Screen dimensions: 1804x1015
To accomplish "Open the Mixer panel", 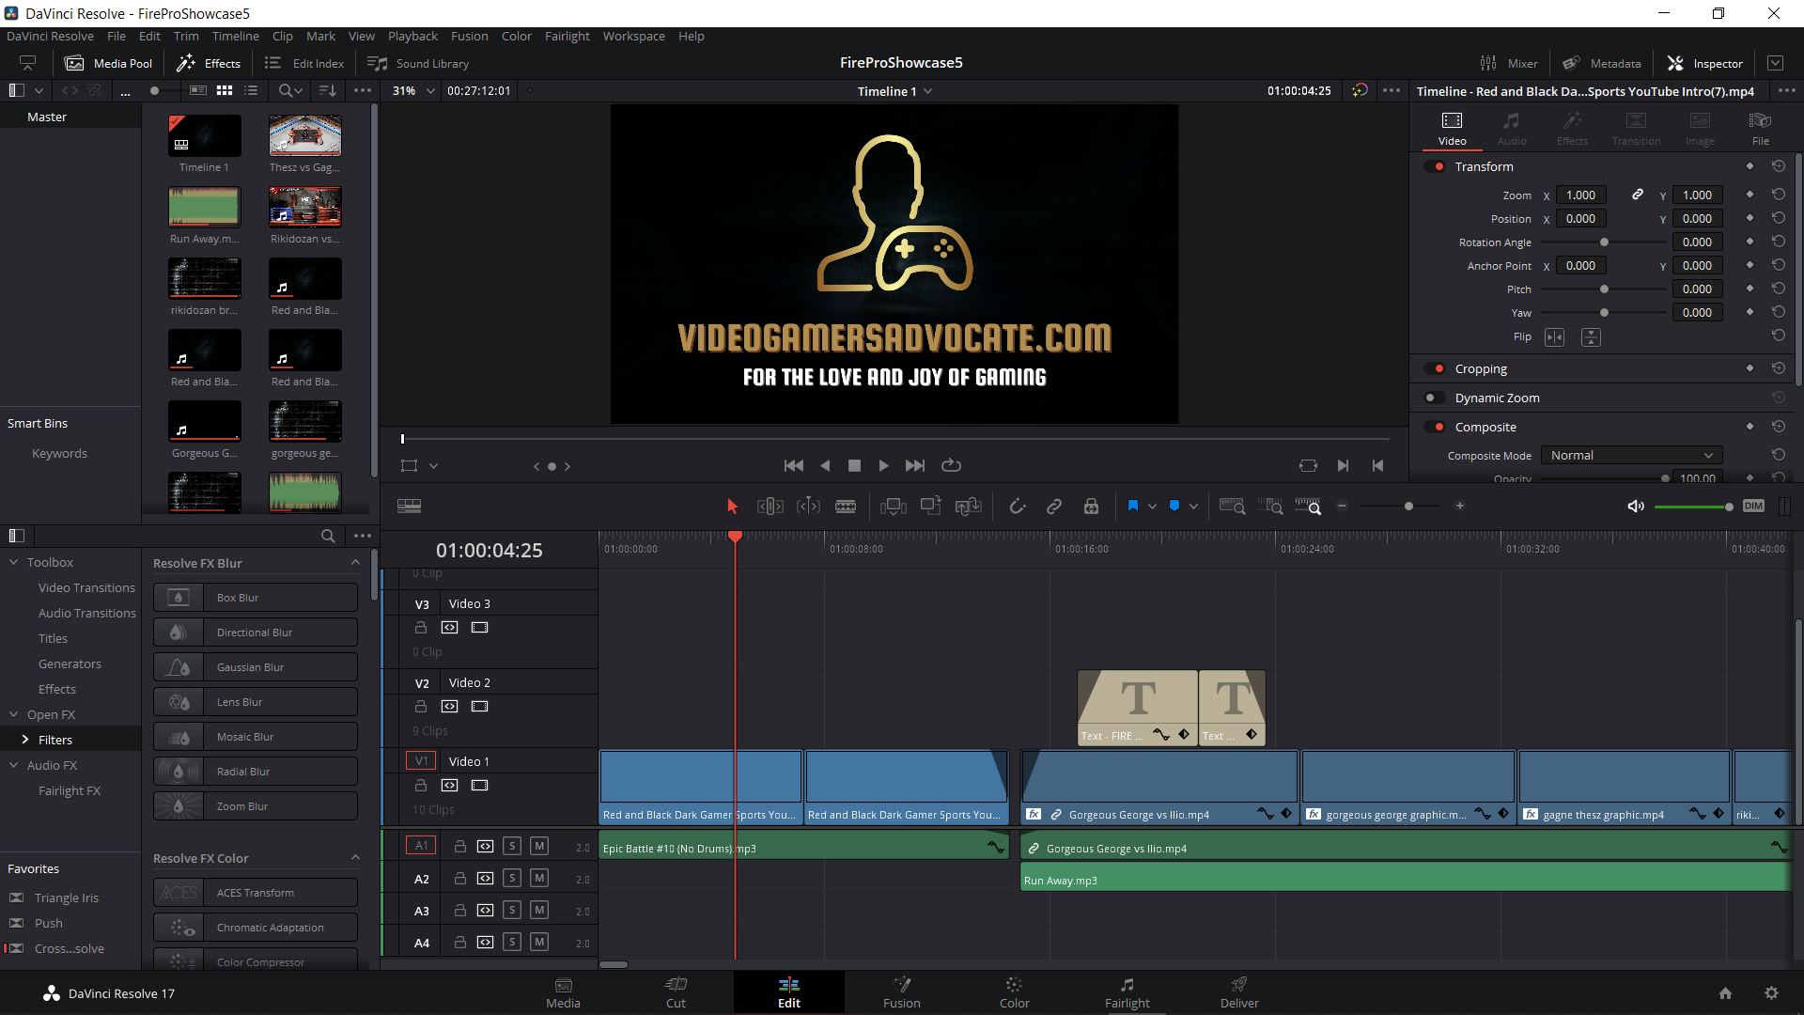I will [x=1509, y=63].
